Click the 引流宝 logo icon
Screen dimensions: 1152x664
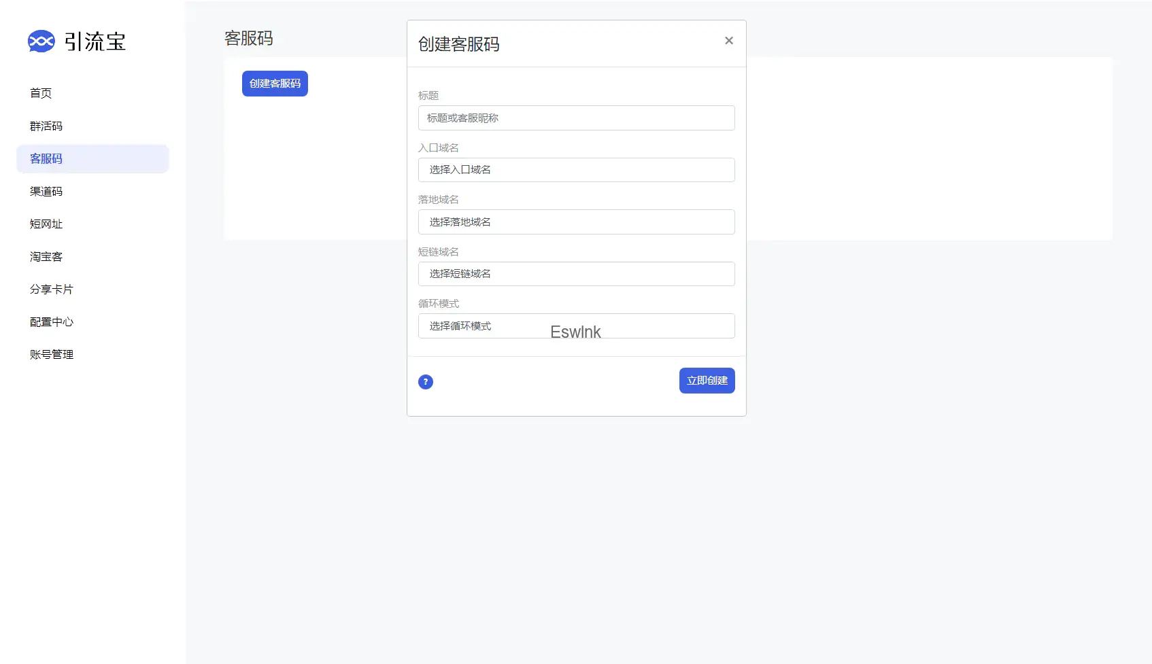(x=41, y=41)
